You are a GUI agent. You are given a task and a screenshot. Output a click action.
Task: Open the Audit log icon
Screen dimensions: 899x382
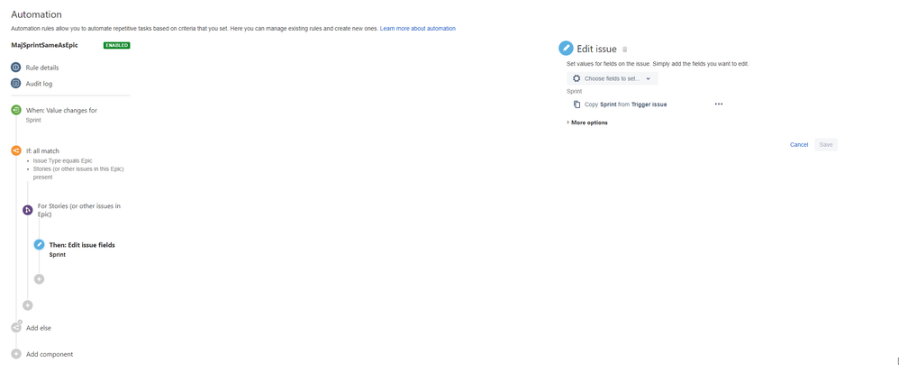click(16, 83)
